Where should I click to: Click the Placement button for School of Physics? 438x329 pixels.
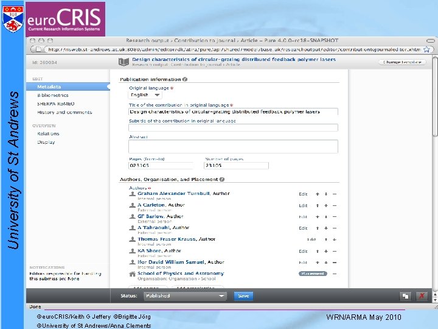313,274
